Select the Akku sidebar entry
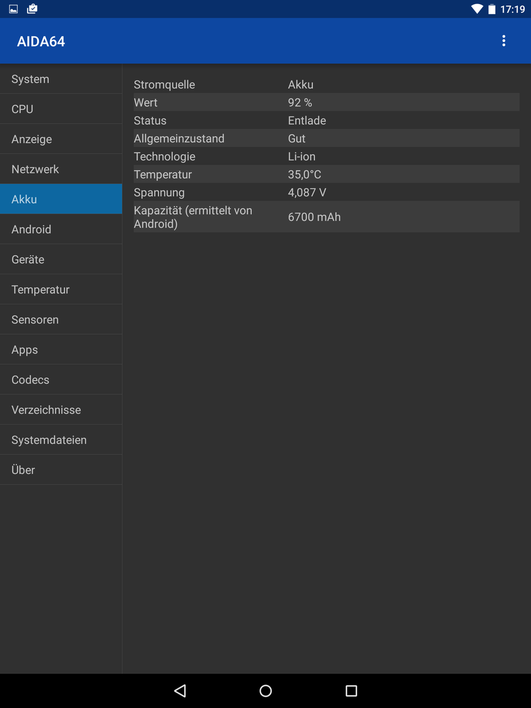Viewport: 531px width, 708px height. [x=61, y=199]
